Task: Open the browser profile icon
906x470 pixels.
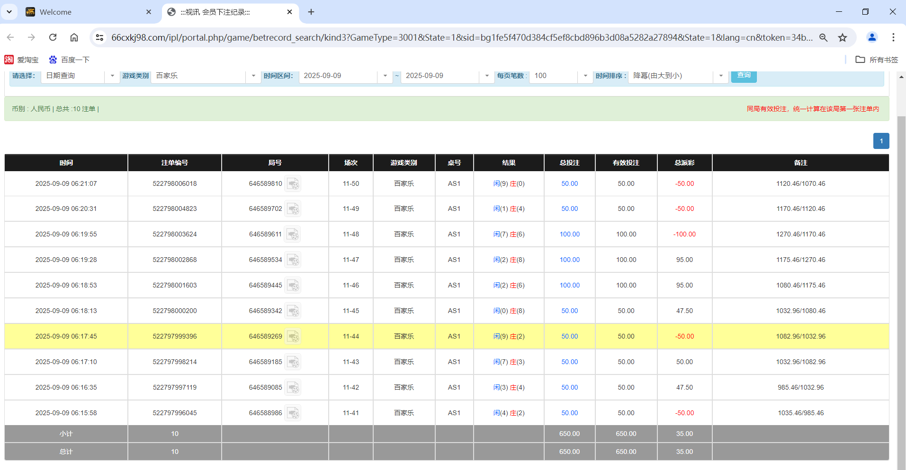Action: 872,37
